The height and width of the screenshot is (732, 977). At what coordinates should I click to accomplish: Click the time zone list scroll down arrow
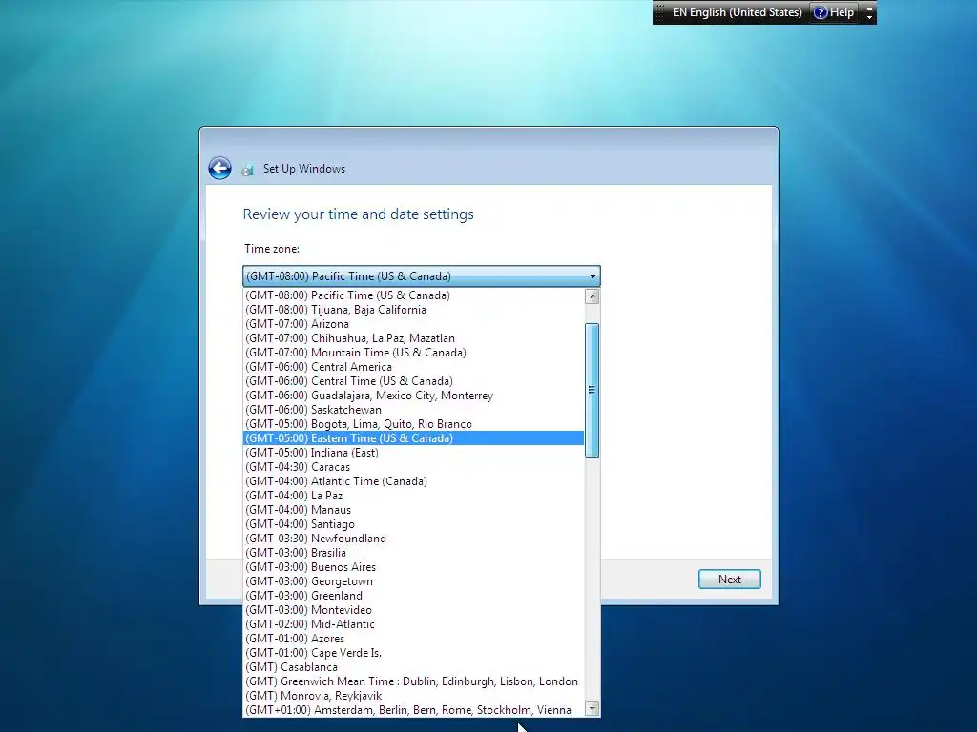tap(592, 708)
